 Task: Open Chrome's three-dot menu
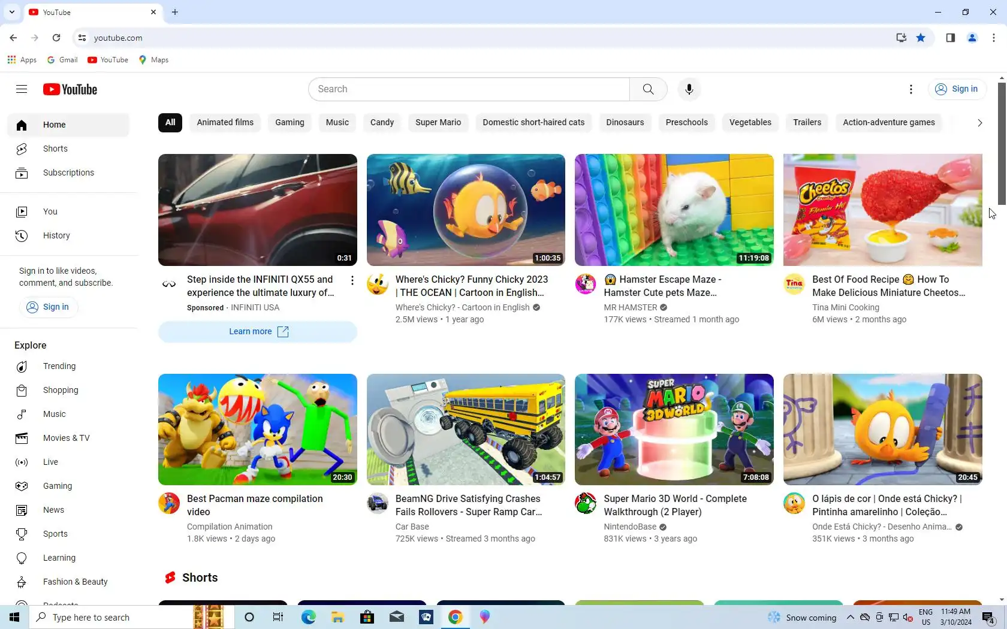tap(994, 38)
